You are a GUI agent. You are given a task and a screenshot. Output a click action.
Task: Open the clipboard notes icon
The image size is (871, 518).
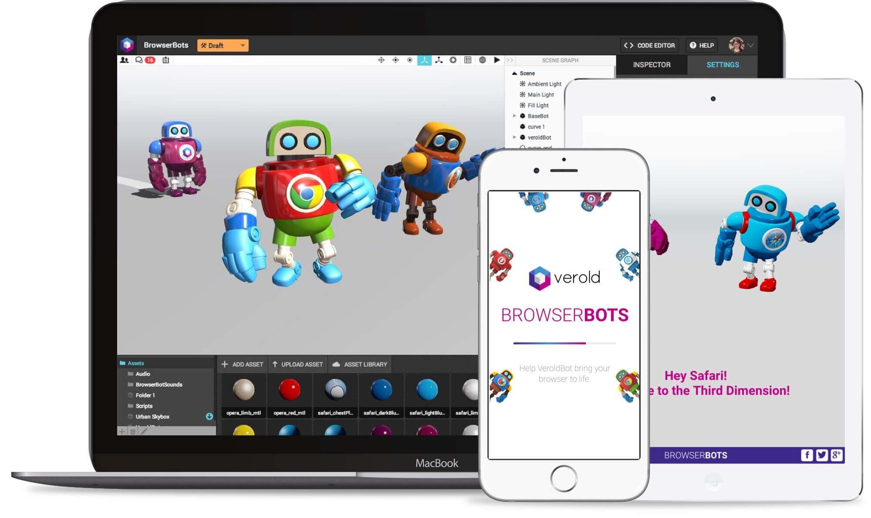click(165, 60)
